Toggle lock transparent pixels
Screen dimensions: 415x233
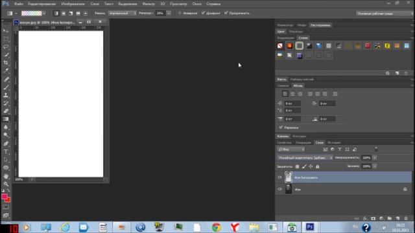coord(297,166)
